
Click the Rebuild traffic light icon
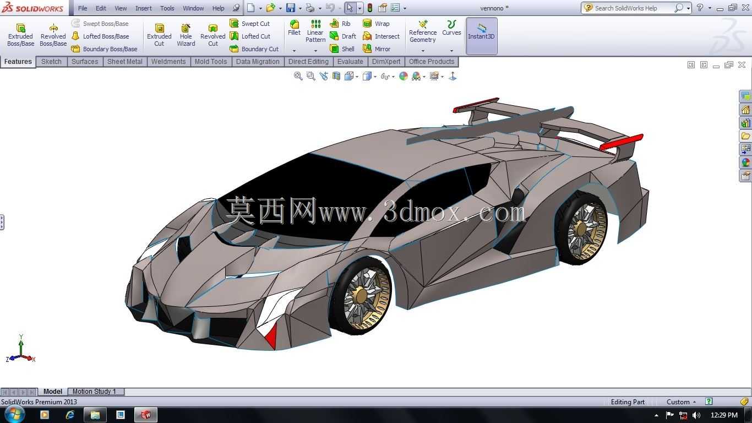369,8
